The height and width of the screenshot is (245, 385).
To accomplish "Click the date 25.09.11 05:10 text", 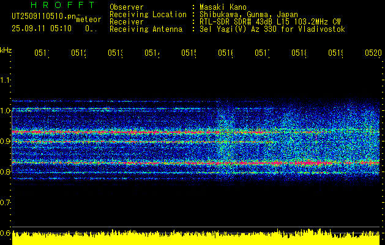I will 42,29.
